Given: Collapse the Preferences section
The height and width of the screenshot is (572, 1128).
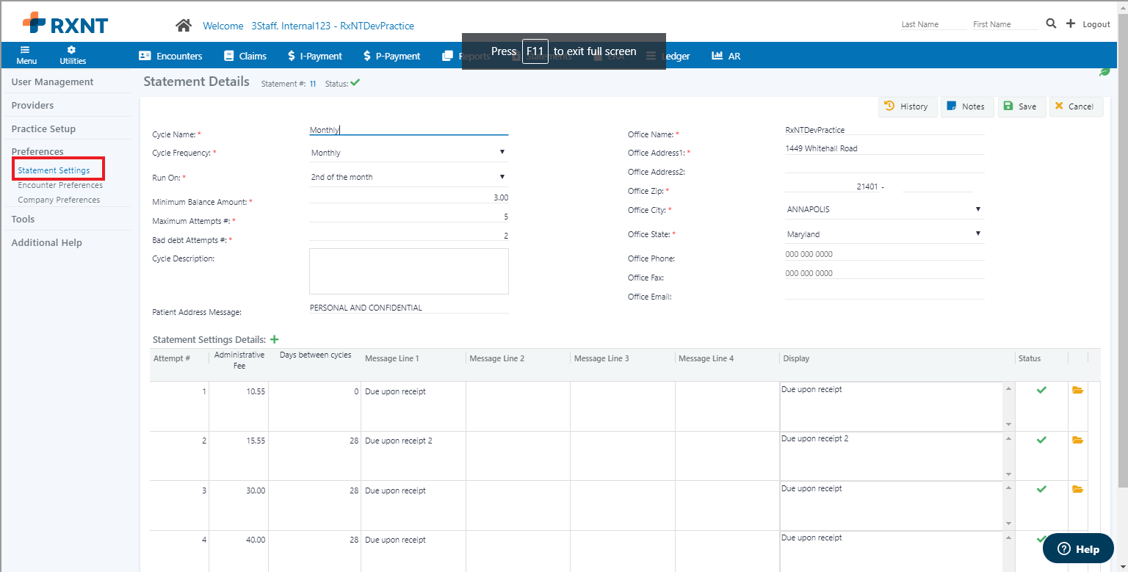Looking at the screenshot, I should tap(37, 152).
